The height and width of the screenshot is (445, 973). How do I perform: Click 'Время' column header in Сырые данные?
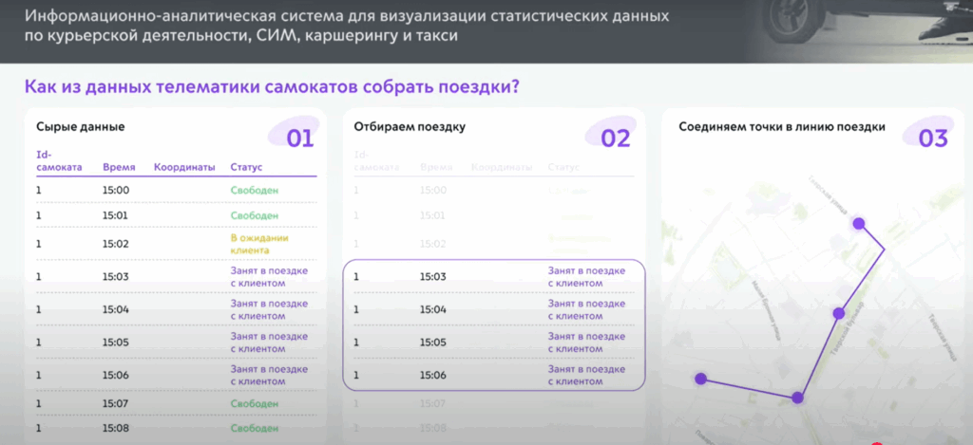point(118,167)
